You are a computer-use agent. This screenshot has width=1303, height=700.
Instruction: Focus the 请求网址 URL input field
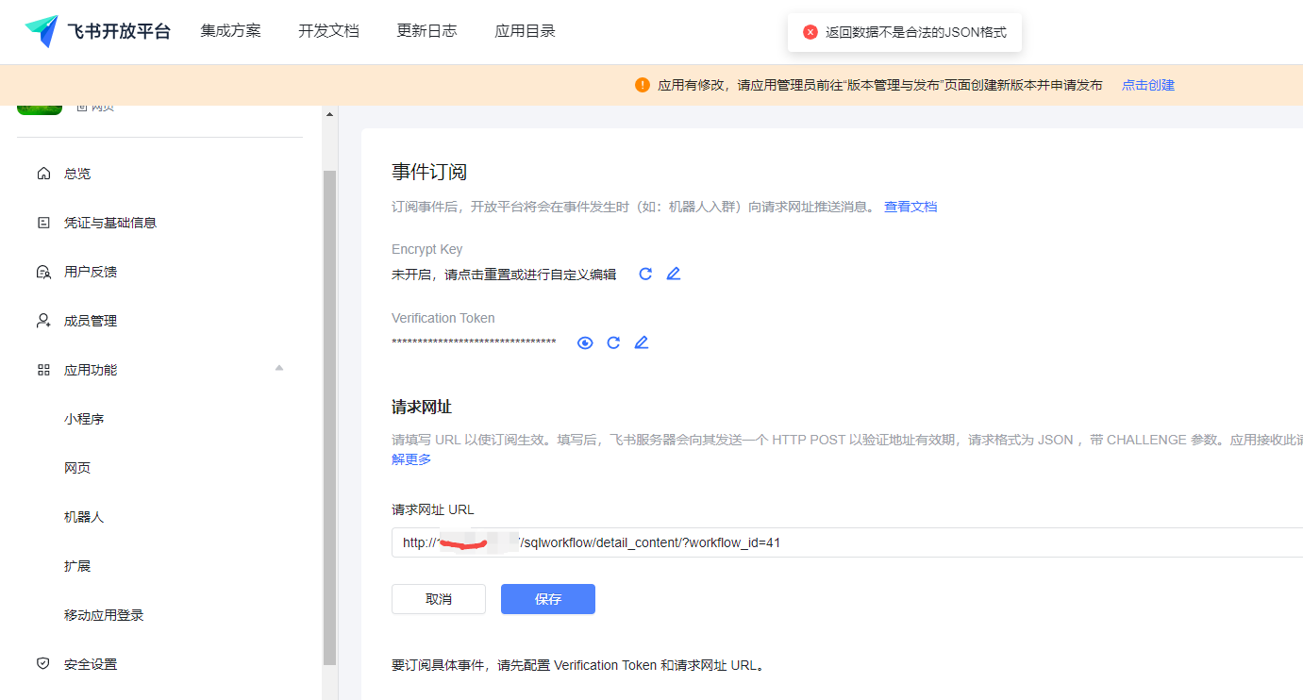click(847, 542)
